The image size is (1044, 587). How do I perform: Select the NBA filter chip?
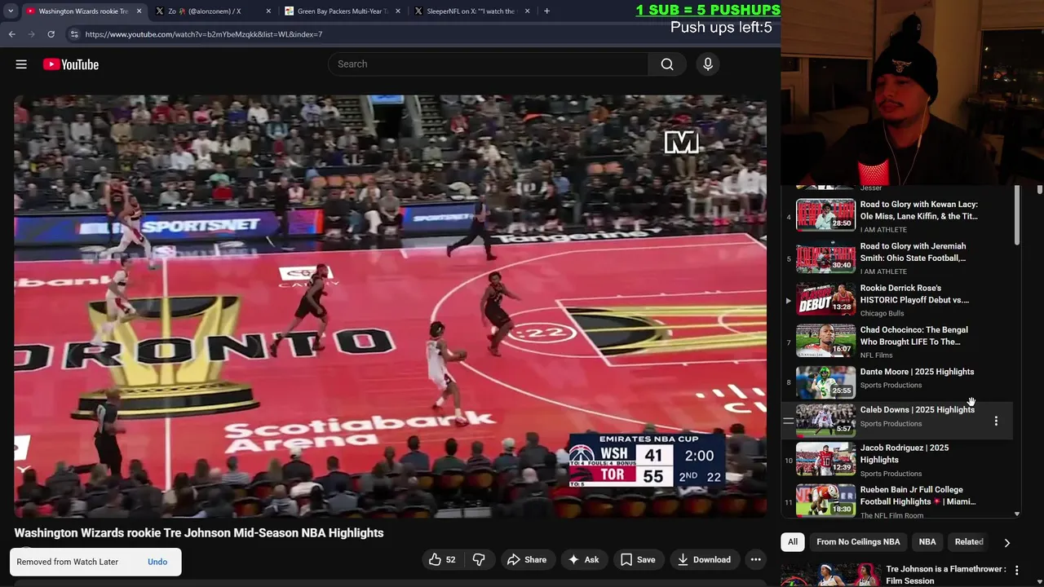(927, 542)
